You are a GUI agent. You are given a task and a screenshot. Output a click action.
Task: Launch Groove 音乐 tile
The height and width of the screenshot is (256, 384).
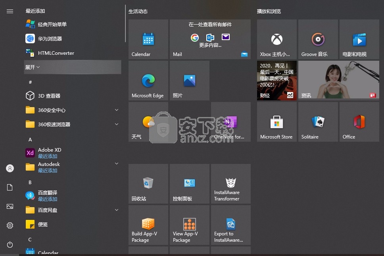[318, 39]
